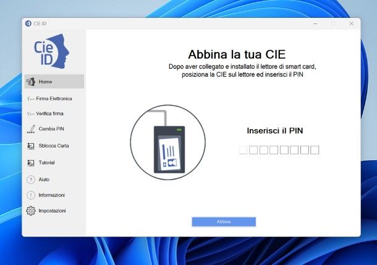Maximize the CIE ID window
The height and width of the screenshot is (265, 377).
click(333, 23)
